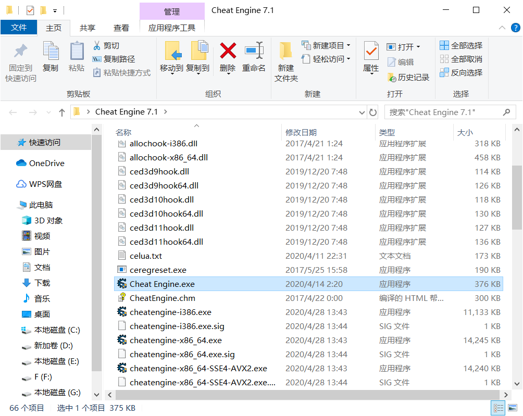Click the blue Help question mark icon
Screen dimensions: 523x416
click(x=515, y=28)
